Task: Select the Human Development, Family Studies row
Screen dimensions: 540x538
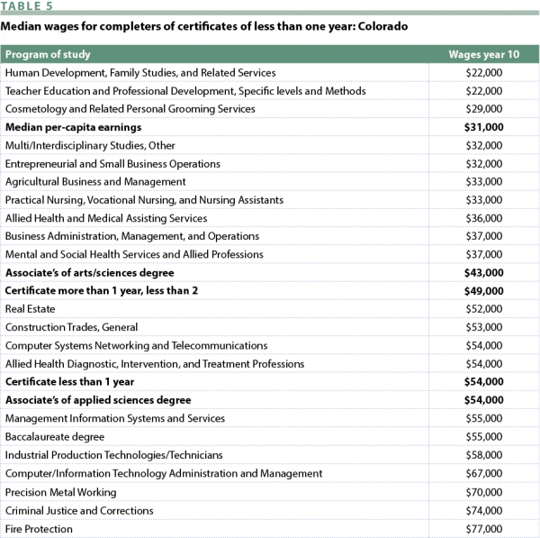Action: 139,71
